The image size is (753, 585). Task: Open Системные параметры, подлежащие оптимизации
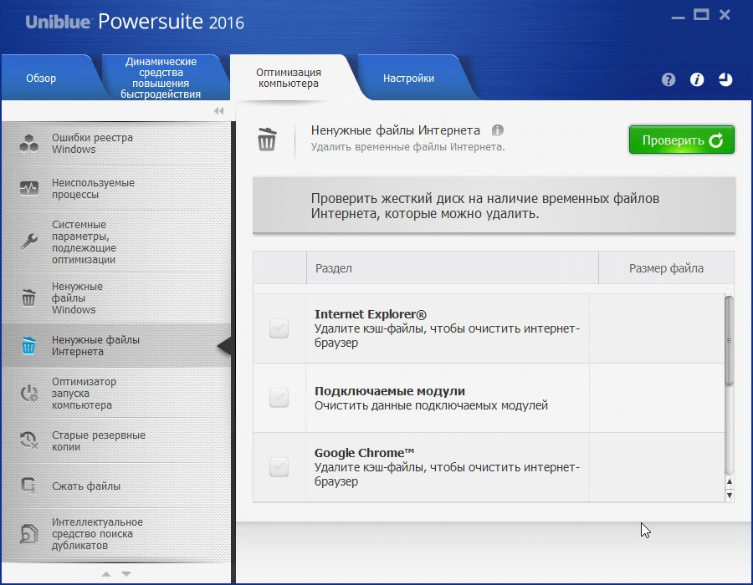pyautogui.click(x=116, y=242)
